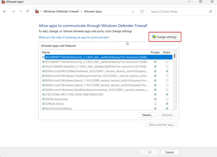Image resolution: width=217 pixels, height=157 pixels.
Task: Enable the Public checkbox for 360TsLiveUpd.exe
Action: [x=167, y=99]
